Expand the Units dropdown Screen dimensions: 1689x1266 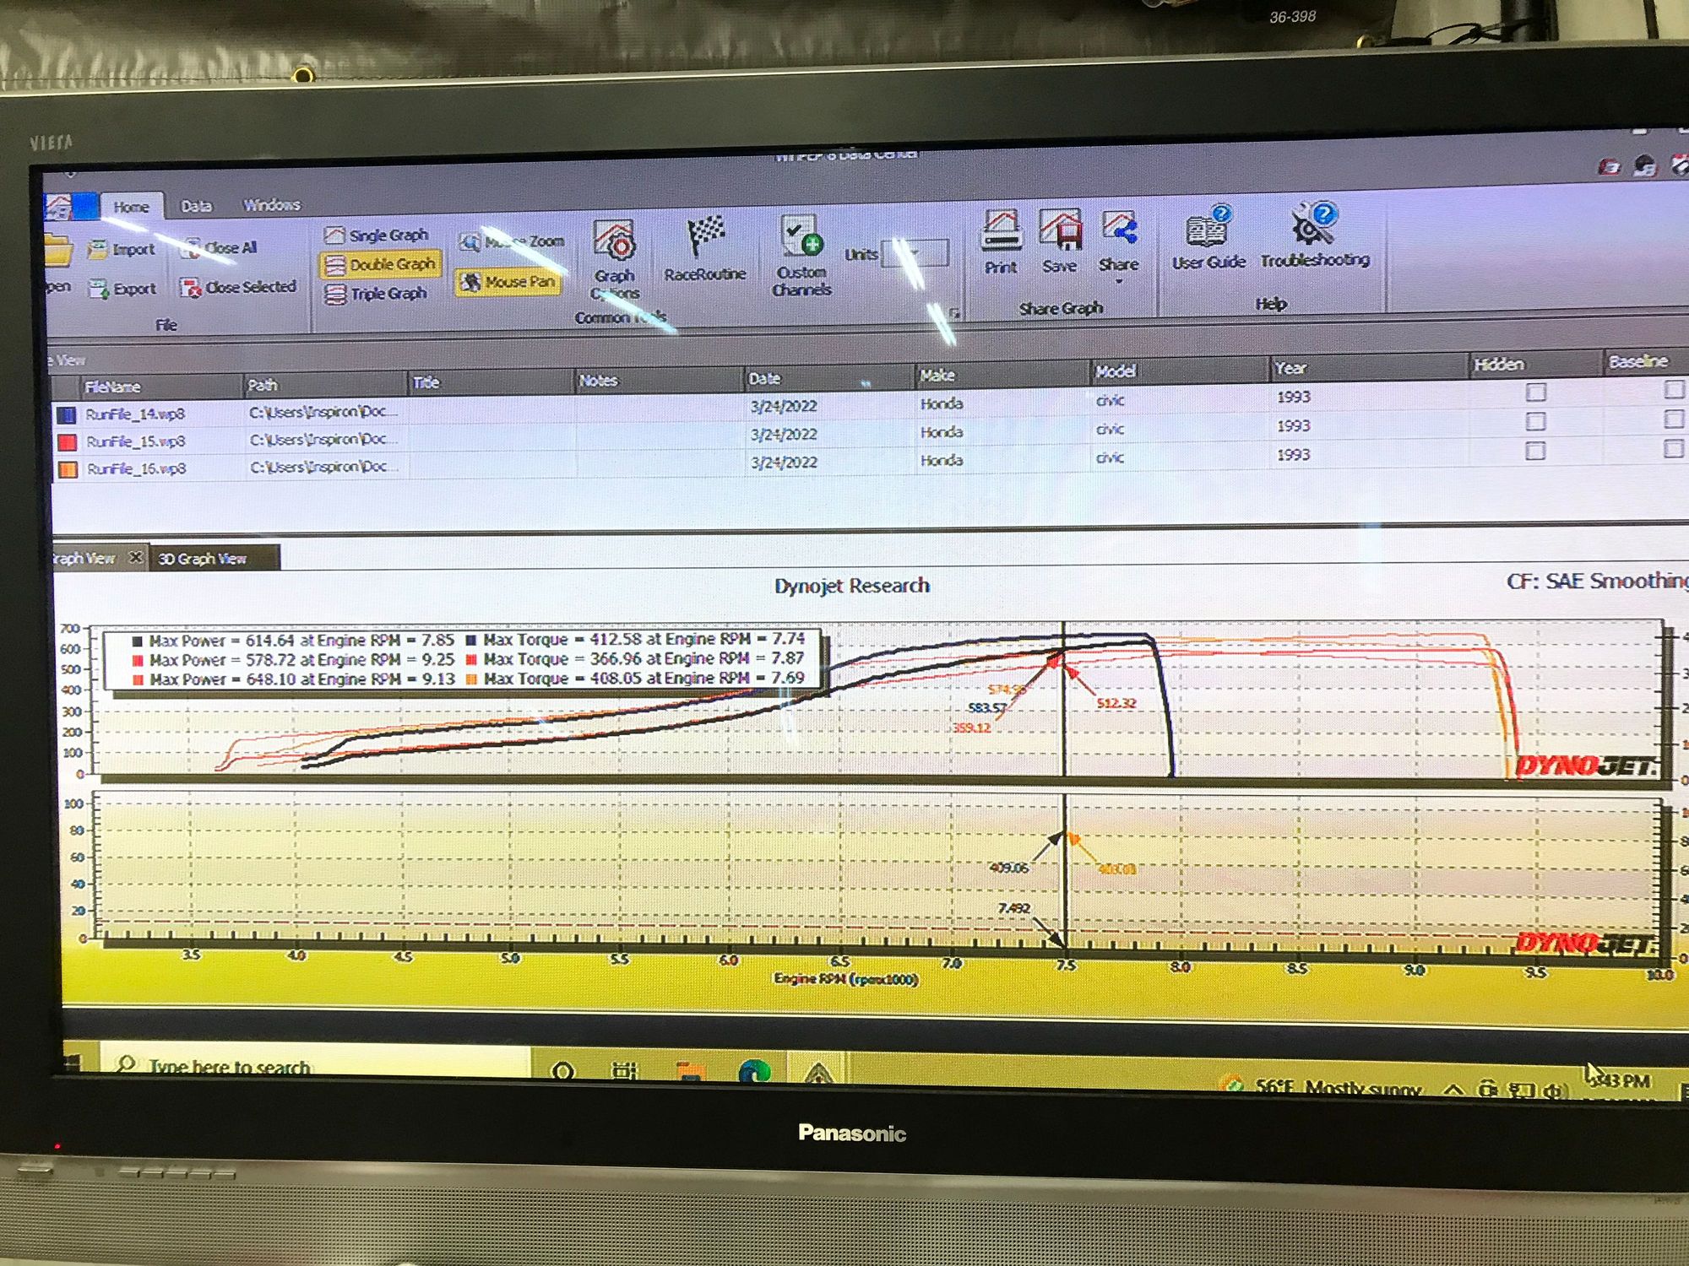point(915,252)
